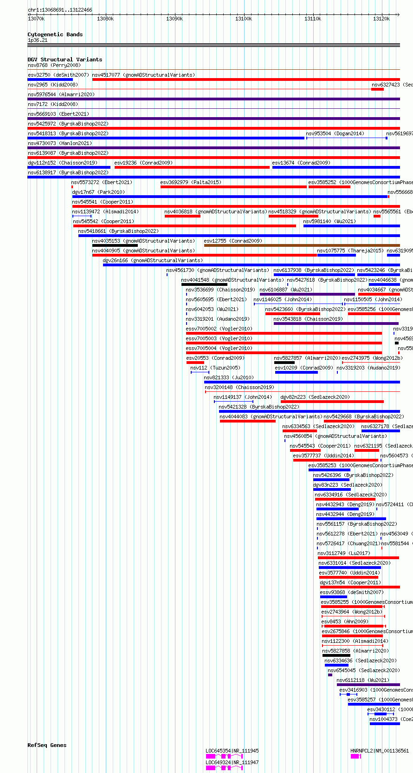The width and height of the screenshot is (413, 773).
Task: Open variant esv13674 (Conrad2009)
Action: 301,163
